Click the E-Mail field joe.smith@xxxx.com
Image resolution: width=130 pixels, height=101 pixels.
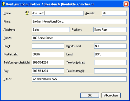(79, 79)
